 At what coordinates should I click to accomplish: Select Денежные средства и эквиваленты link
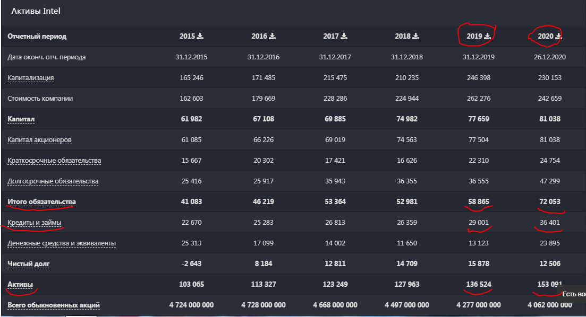(x=62, y=243)
